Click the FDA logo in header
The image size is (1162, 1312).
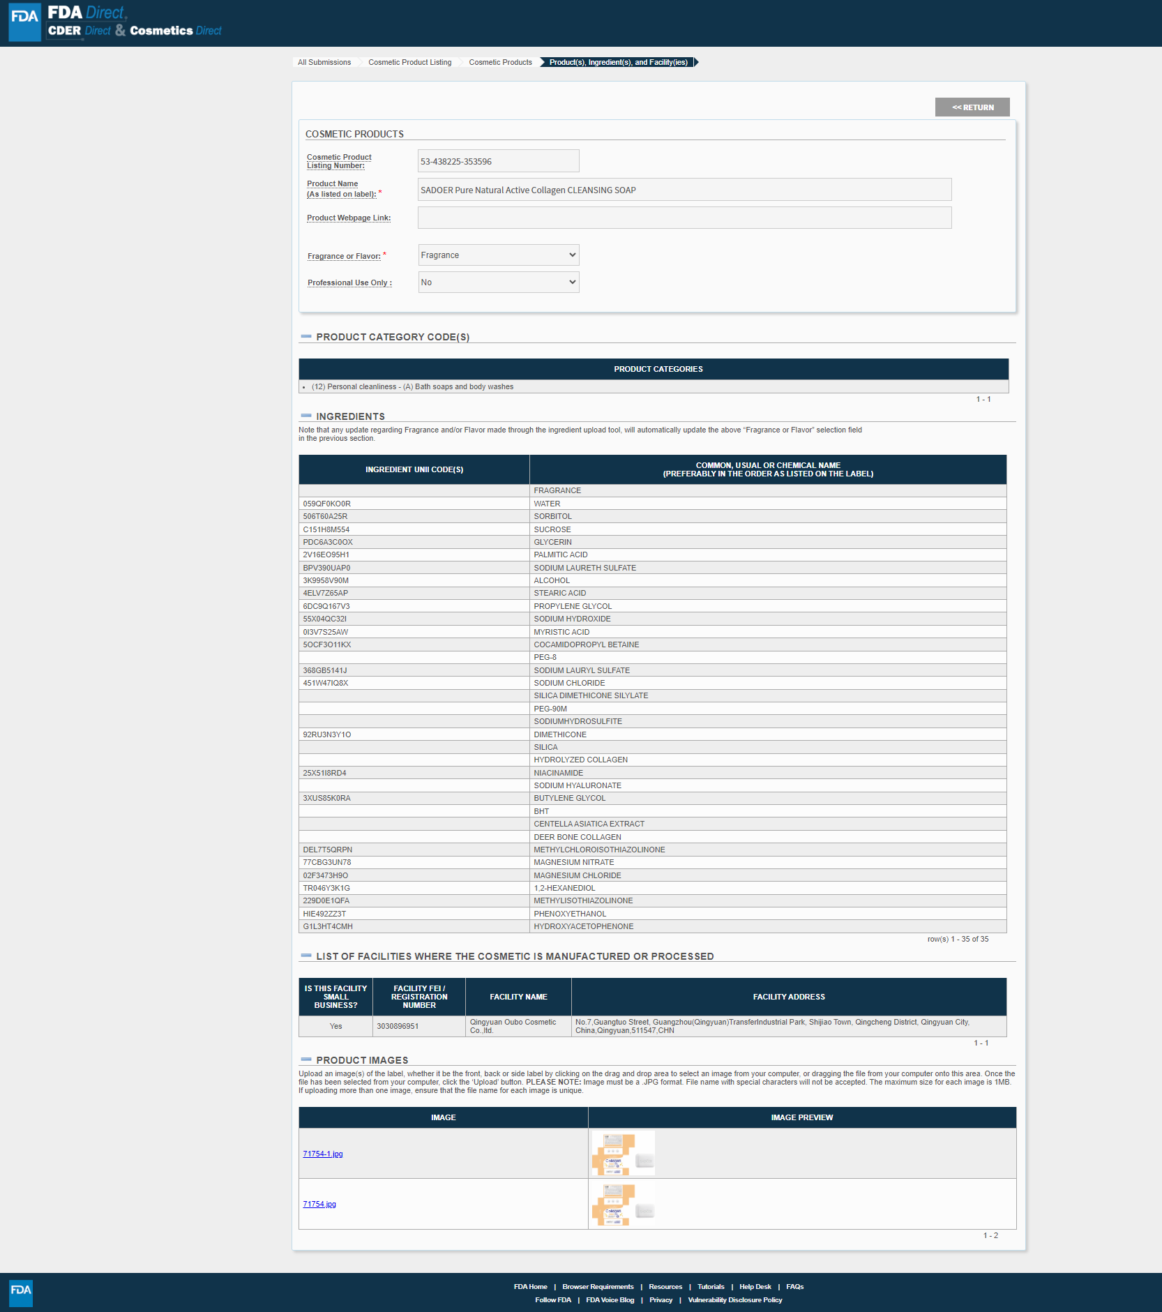click(x=24, y=22)
